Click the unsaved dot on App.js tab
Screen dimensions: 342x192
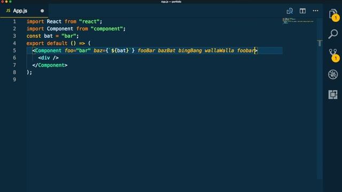42,11
